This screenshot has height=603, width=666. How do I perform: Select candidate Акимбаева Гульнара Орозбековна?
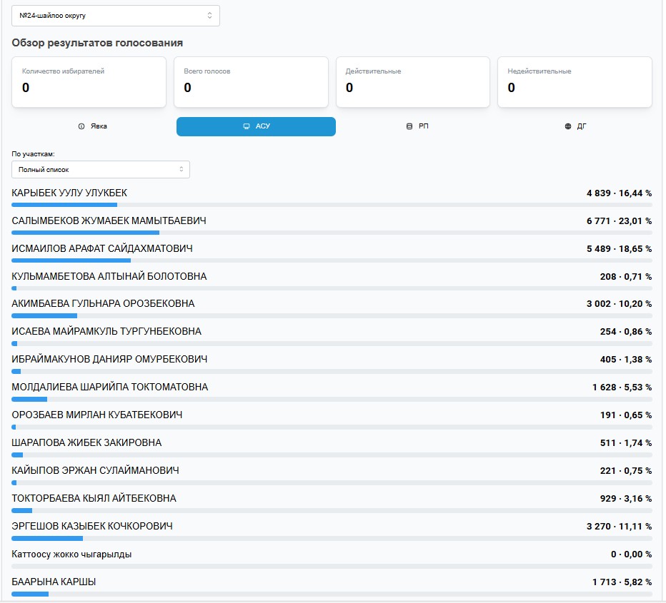click(103, 303)
